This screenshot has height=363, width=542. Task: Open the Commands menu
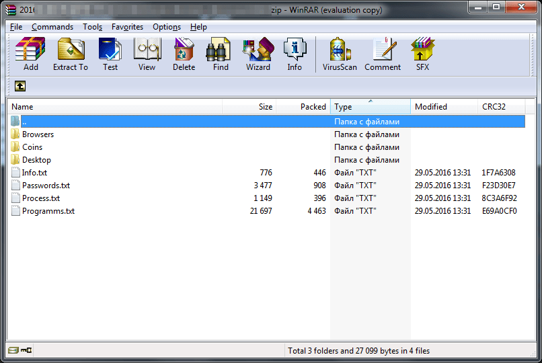(x=52, y=27)
